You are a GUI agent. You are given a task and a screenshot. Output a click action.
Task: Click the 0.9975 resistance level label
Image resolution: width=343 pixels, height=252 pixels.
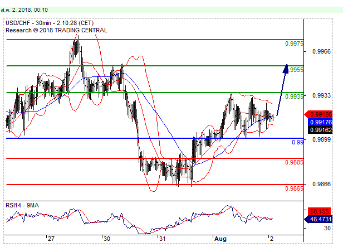tap(294, 43)
